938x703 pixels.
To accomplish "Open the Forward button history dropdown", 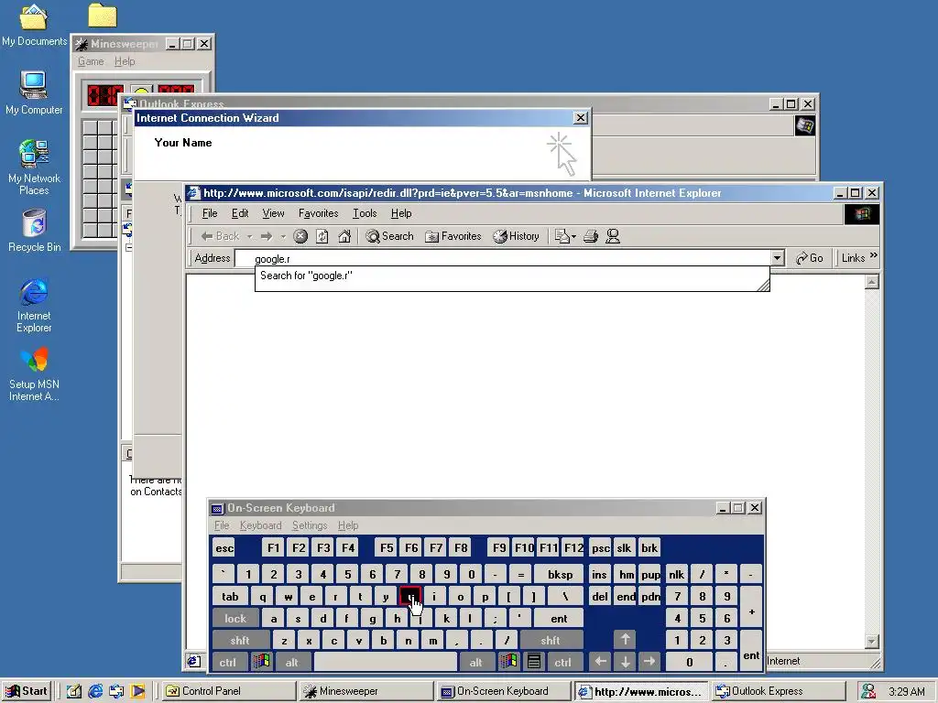I will click(283, 237).
